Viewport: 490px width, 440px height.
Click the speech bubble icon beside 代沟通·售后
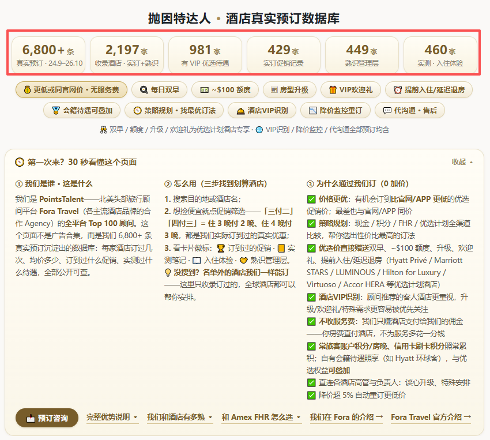click(x=387, y=111)
